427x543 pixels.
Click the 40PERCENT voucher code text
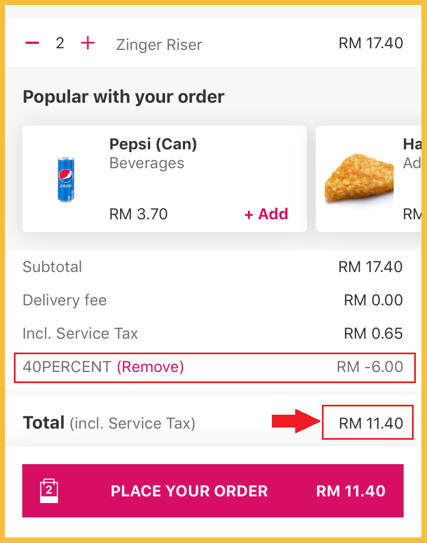67,367
